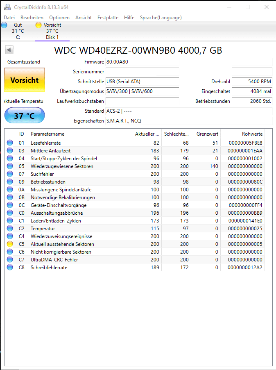Click status orb of Lesefehlerrate row
Screen dimensions: 276x370
pos(10,143)
